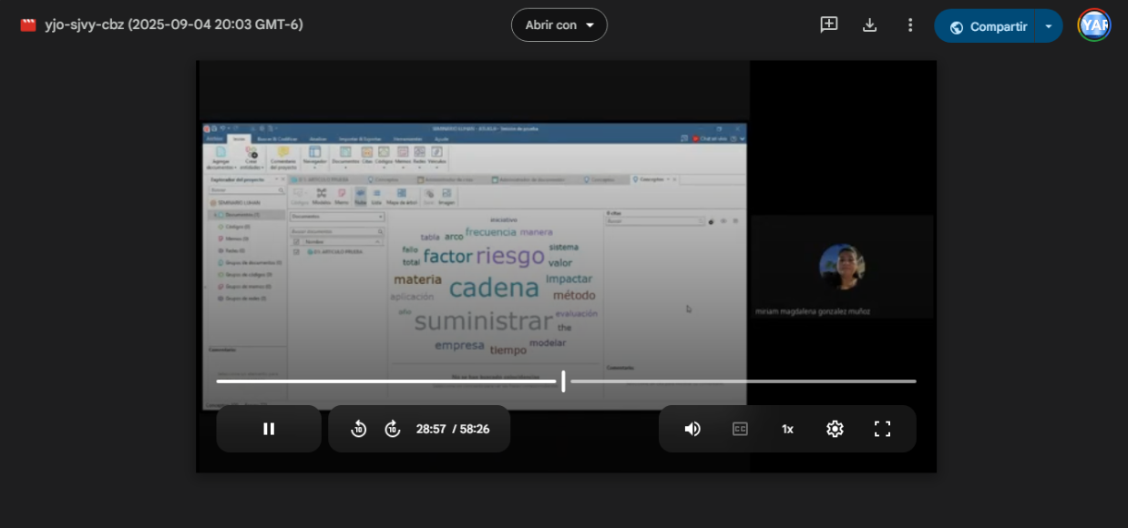
Task: Rewind the video 10 seconds
Action: (359, 429)
